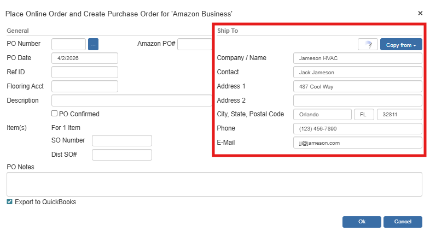Click the SO Number field
Image resolution: width=430 pixels, height=237 pixels.
point(121,141)
